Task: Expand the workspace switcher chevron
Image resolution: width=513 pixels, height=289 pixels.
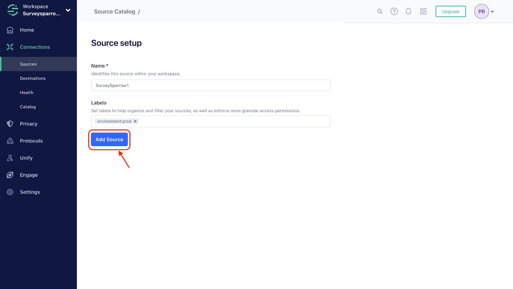Action: [x=68, y=10]
